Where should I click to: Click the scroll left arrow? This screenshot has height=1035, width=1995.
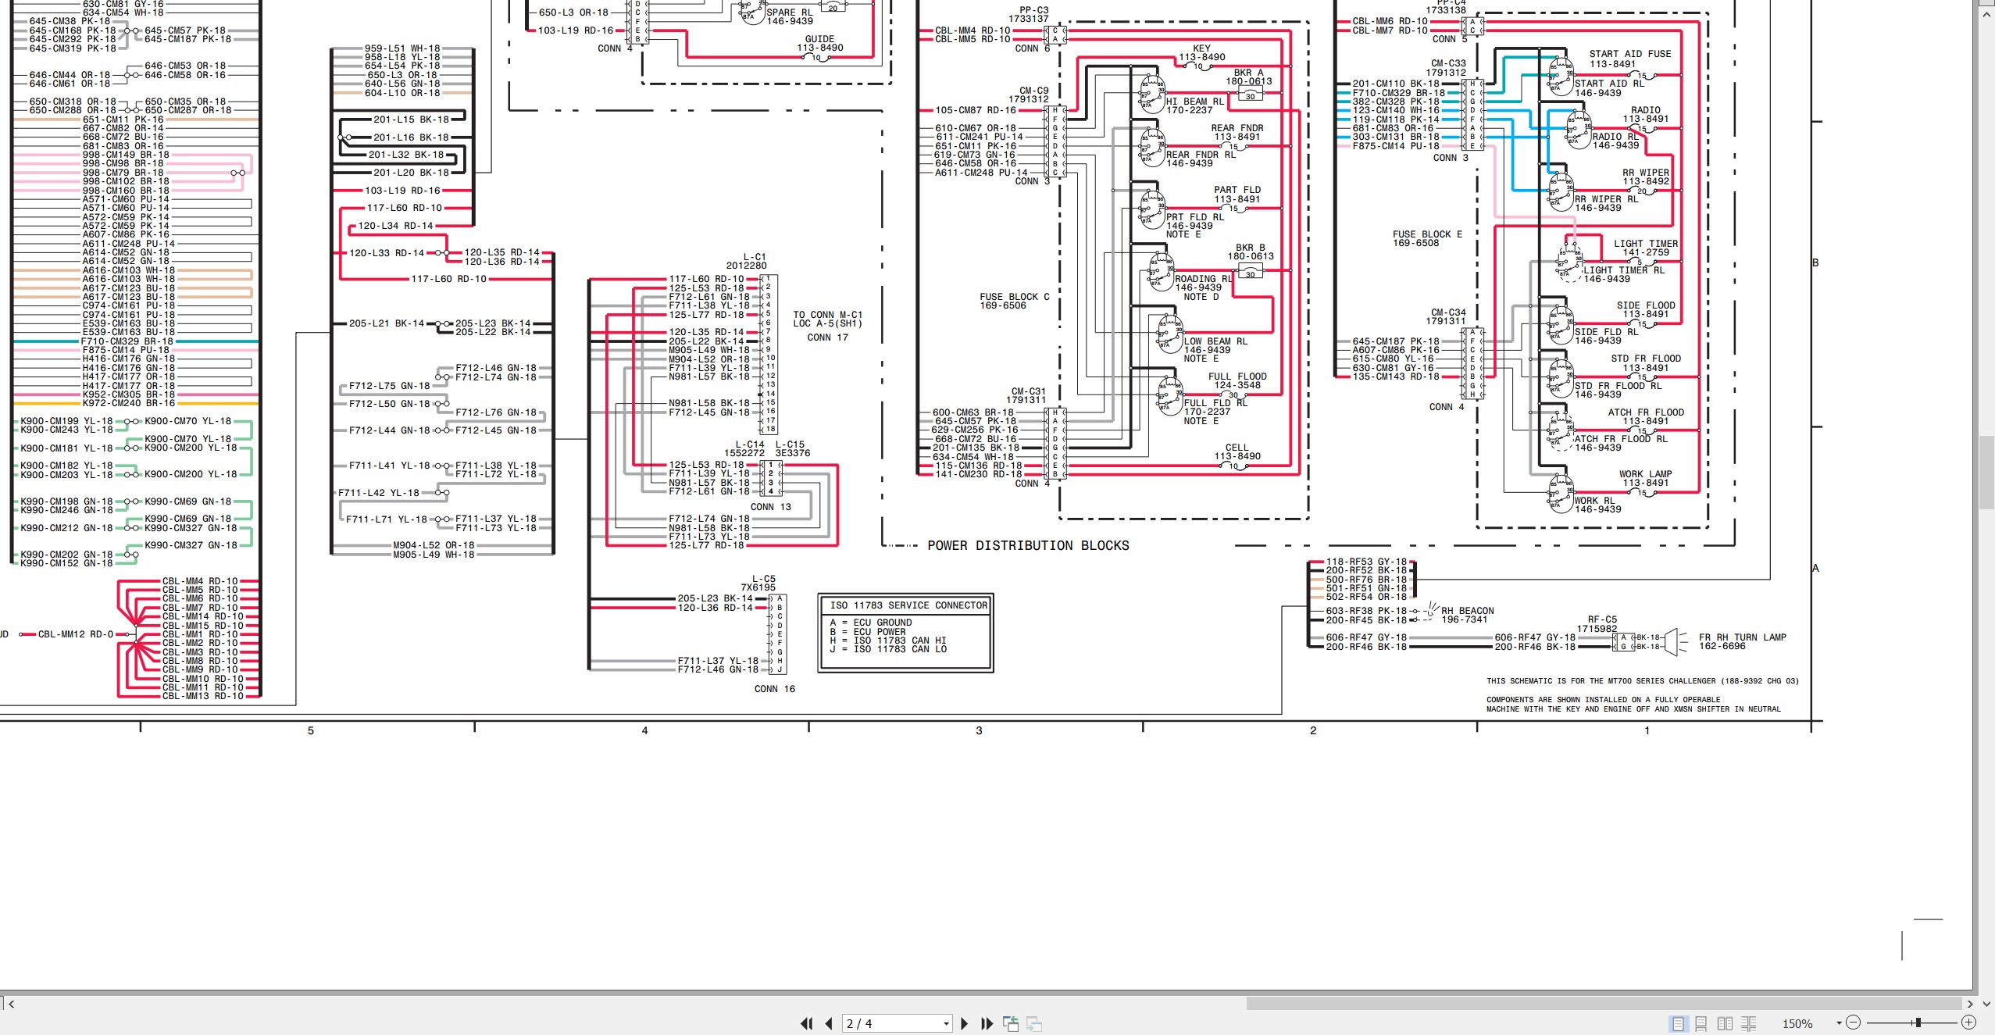point(11,1004)
